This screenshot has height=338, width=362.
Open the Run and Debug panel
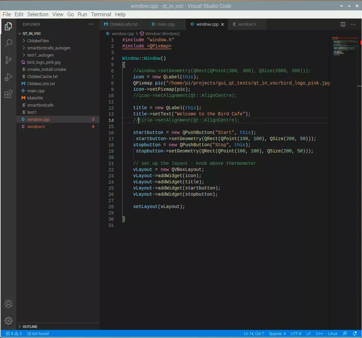(x=8, y=77)
